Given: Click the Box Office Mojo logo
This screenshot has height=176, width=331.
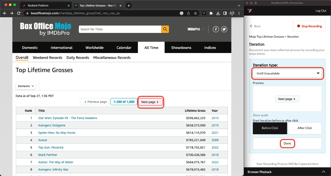Looking at the screenshot, I should pos(45,29).
